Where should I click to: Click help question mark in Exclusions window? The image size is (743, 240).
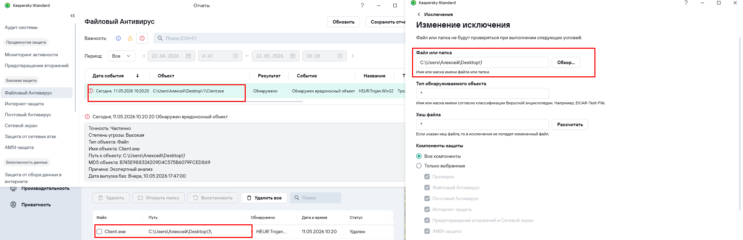tap(686, 3)
